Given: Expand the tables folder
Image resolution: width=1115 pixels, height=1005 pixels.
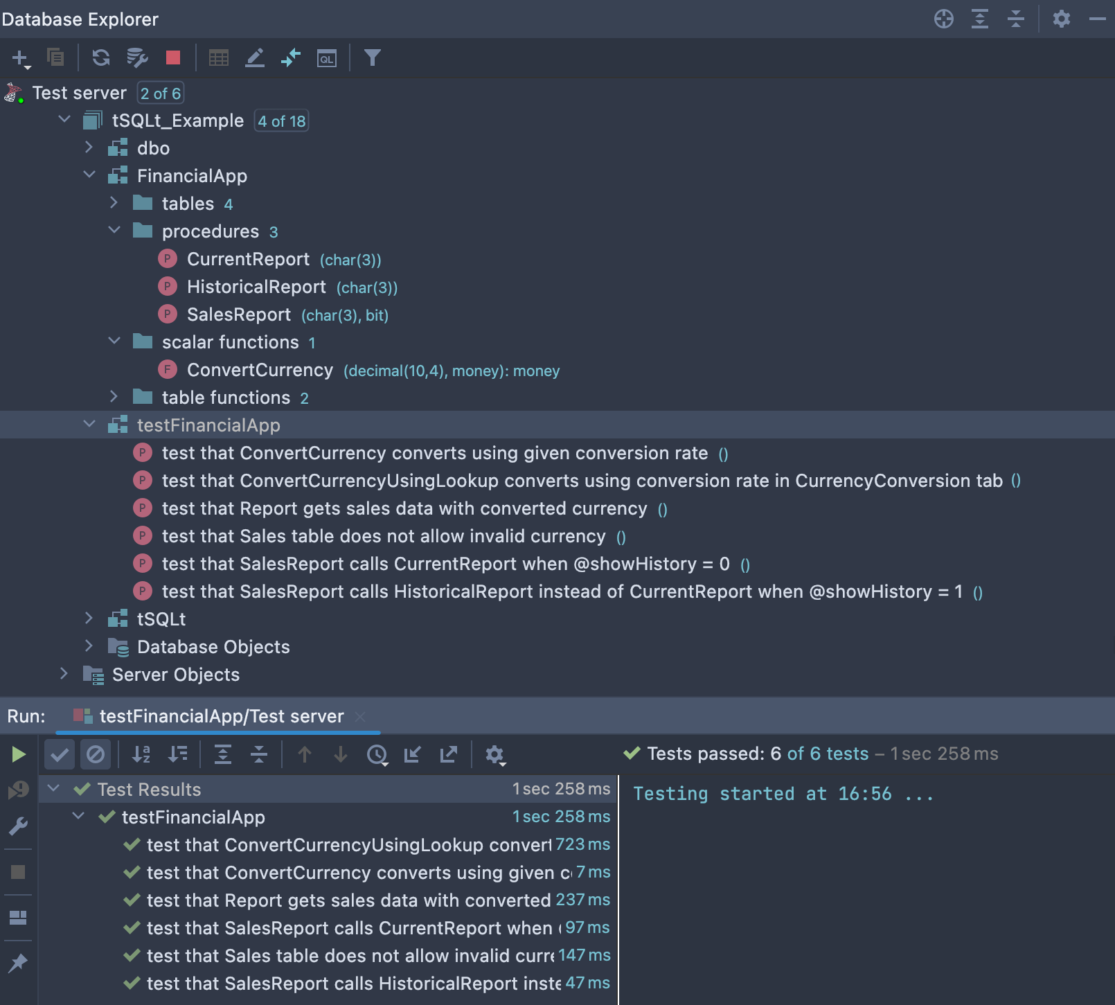Looking at the screenshot, I should coord(114,203).
